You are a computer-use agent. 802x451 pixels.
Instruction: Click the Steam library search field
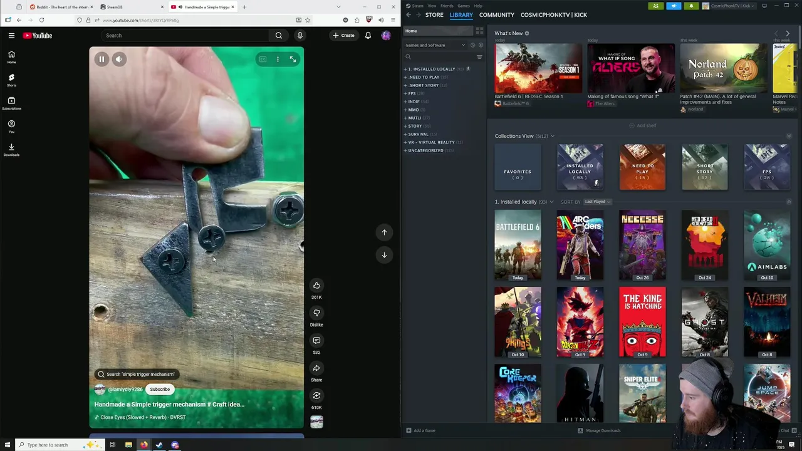439,57
